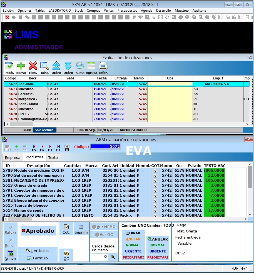Open the LABORATORIO menu
This screenshot has width=254, height=273.
click(x=59, y=11)
